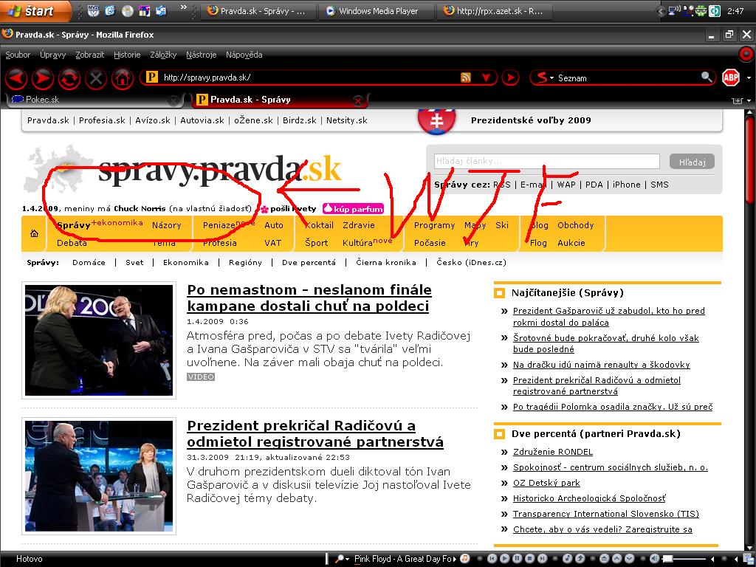Open the address bar history dropdown arrow

486,78
